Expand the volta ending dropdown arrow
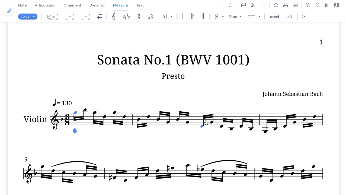Image resolution: width=346 pixels, height=195 pixels. pyautogui.click(x=259, y=17)
